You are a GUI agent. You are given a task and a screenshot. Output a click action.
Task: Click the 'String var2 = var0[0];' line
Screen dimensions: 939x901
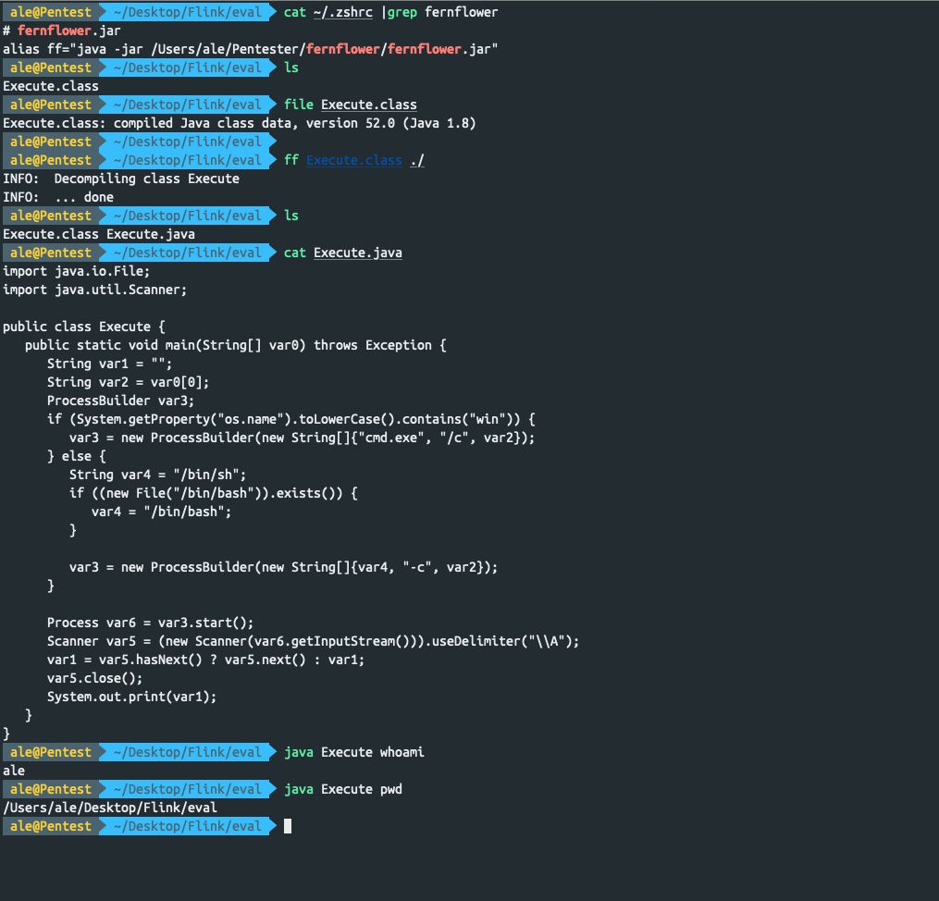point(129,383)
